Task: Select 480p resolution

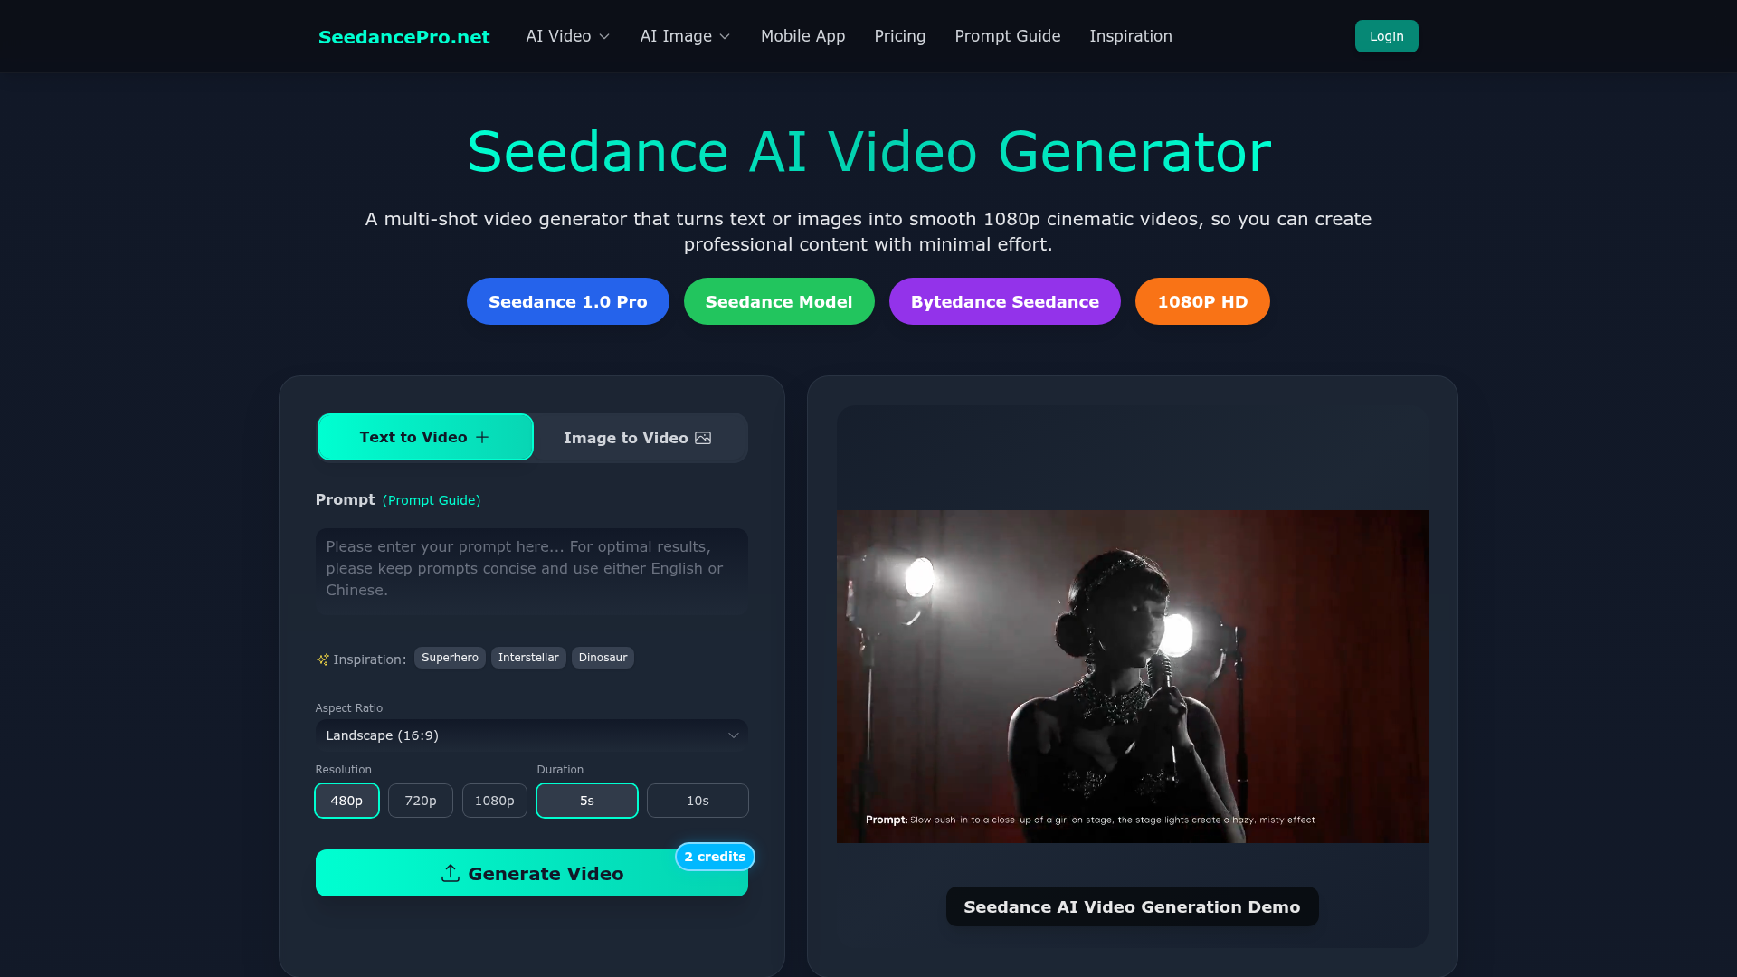Action: tap(346, 801)
